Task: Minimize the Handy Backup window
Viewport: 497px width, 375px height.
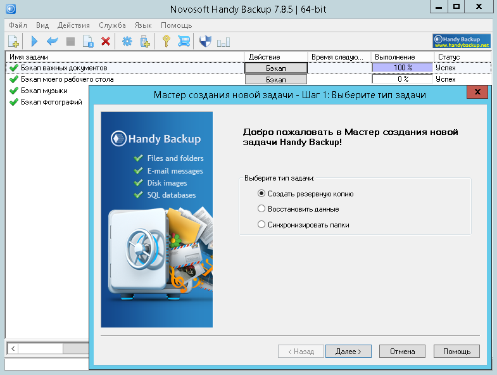Action: coord(439,7)
